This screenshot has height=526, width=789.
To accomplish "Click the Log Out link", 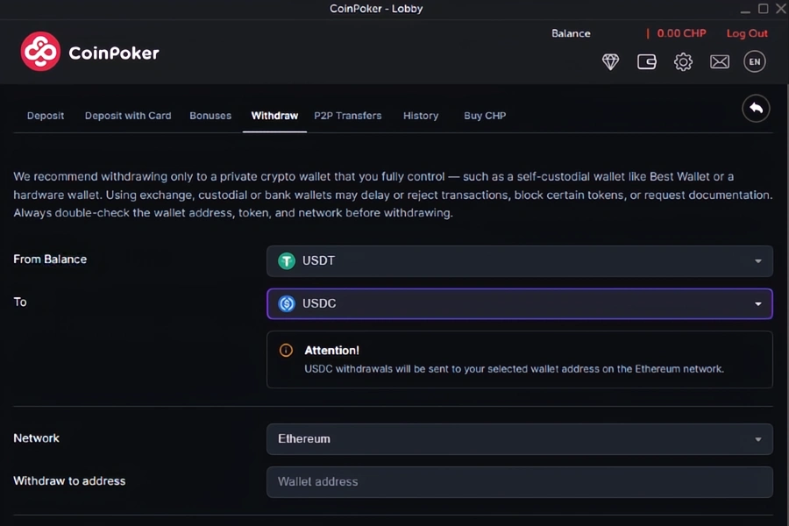I will (746, 33).
